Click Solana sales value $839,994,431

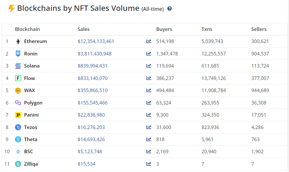pos(93,66)
